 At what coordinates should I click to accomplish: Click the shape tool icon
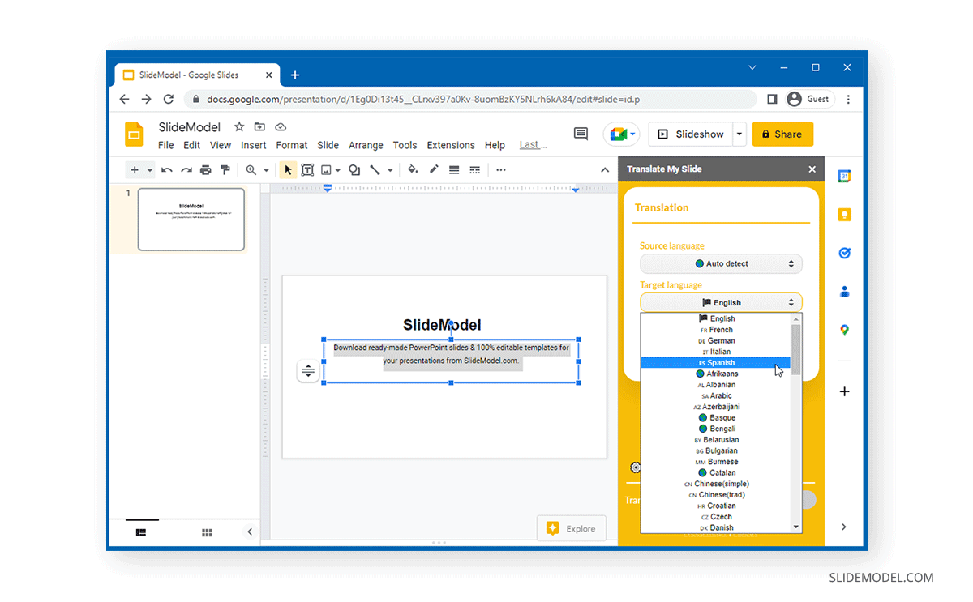[x=354, y=170]
